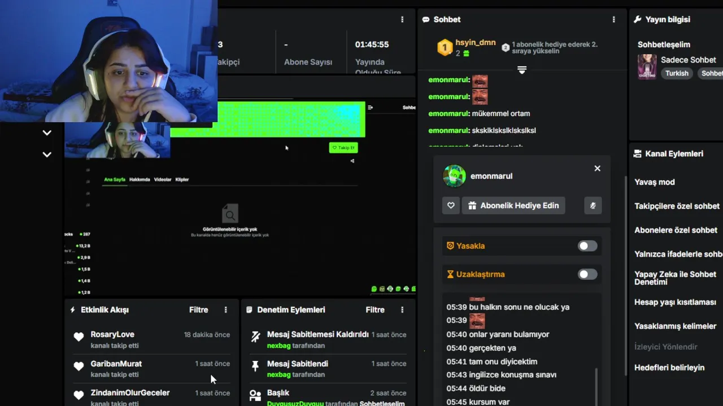
Task: Open Yasaklanmış kelimeler setting
Action: (x=675, y=326)
